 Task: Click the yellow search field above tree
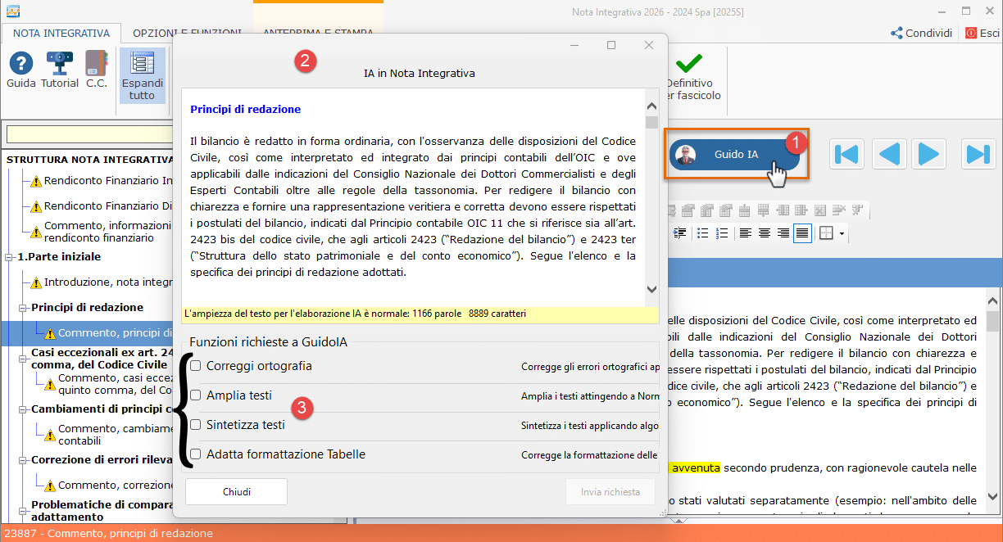pos(90,133)
